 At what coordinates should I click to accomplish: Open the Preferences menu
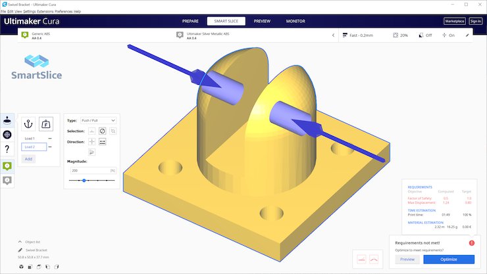point(64,11)
